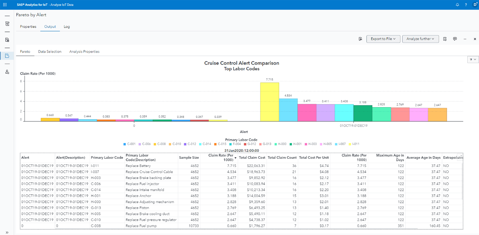The height and width of the screenshot is (235, 479).
Task: Open the PDF export icon near Export to File
Action: tap(360, 39)
